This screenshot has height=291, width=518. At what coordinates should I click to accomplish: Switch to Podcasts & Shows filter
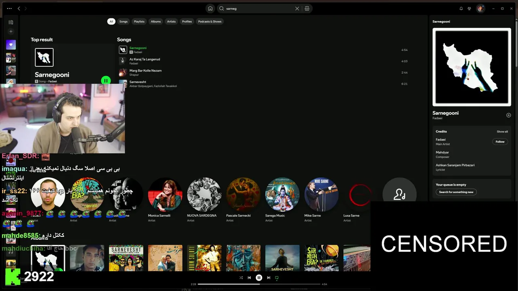click(210, 21)
